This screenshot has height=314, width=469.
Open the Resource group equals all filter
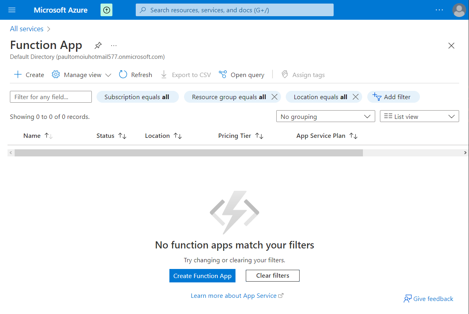(229, 97)
